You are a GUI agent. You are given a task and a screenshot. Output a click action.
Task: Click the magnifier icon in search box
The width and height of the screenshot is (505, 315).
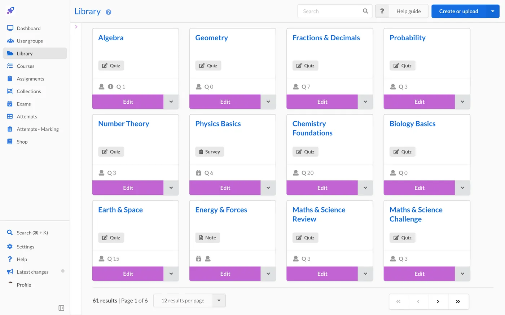point(365,11)
